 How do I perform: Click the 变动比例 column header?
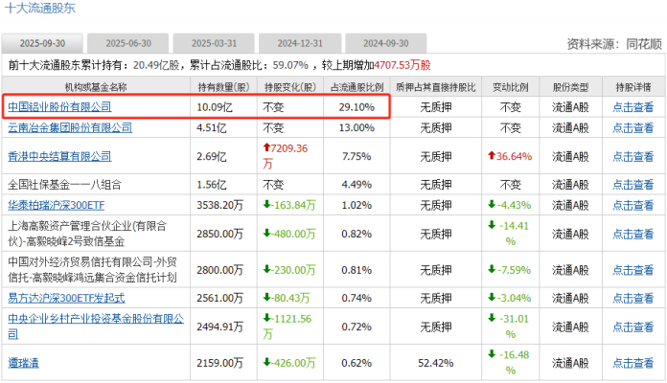pos(511,87)
